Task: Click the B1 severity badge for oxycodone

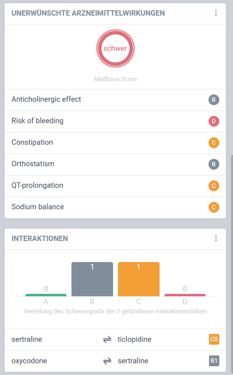Action: 214,361
